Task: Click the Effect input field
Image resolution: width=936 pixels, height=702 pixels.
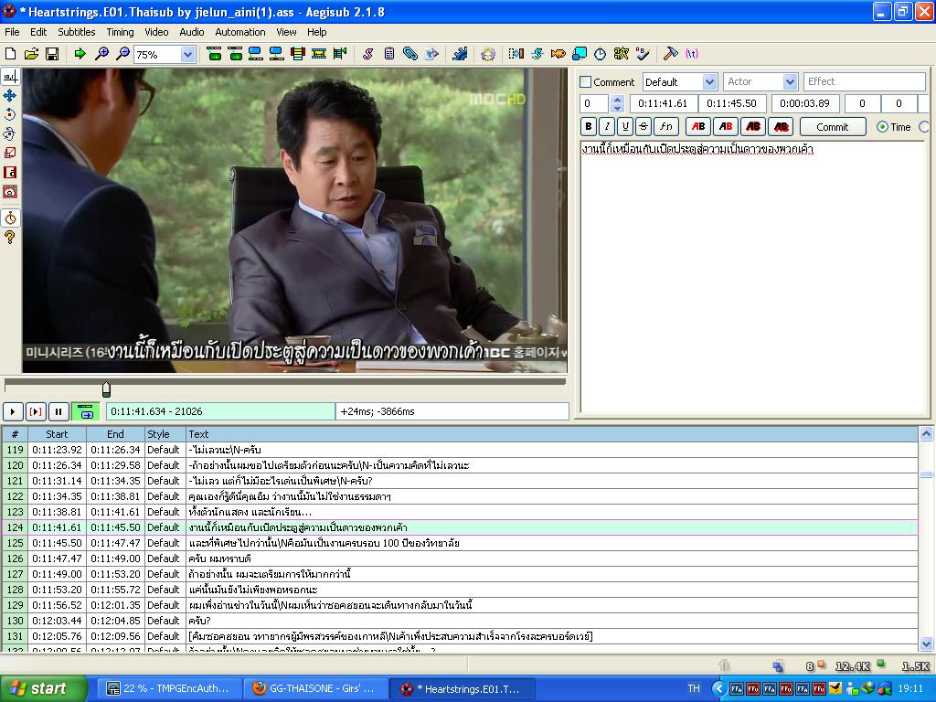Action: (x=864, y=81)
